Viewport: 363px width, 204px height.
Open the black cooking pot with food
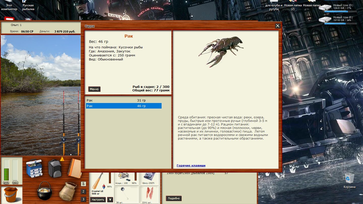(x=44, y=191)
